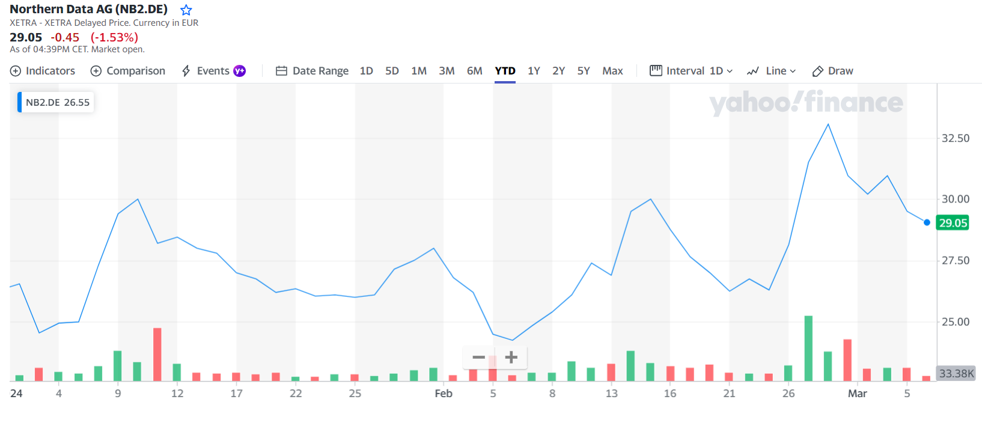Click the purple Y+ premium badge
982x423 pixels.
click(239, 71)
